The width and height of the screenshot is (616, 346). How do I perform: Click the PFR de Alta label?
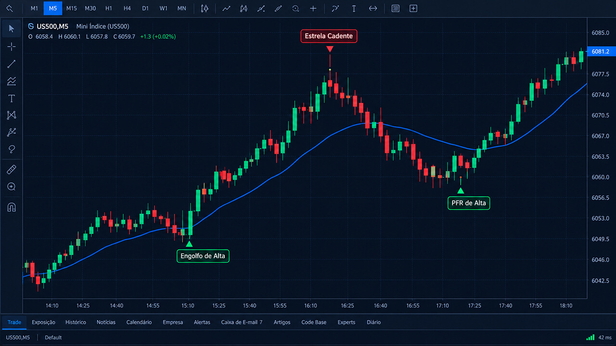coord(469,203)
